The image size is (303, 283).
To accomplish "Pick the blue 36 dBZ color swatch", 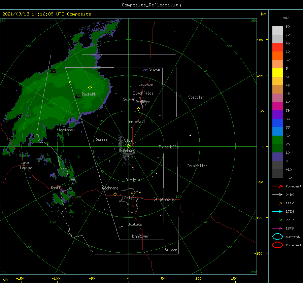I will 277,123.
